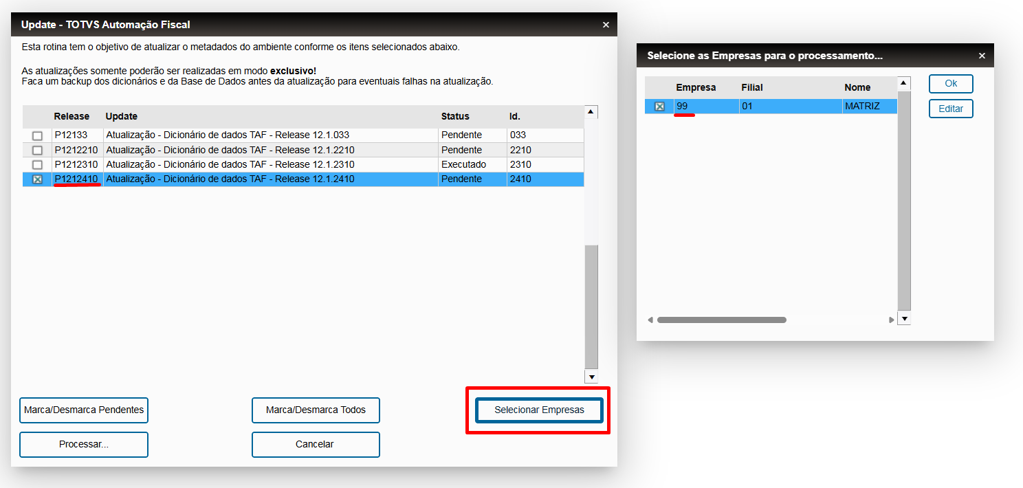Screen dimensions: 1023x488
Task: Click company list scroll left arrow
Action: click(650, 320)
